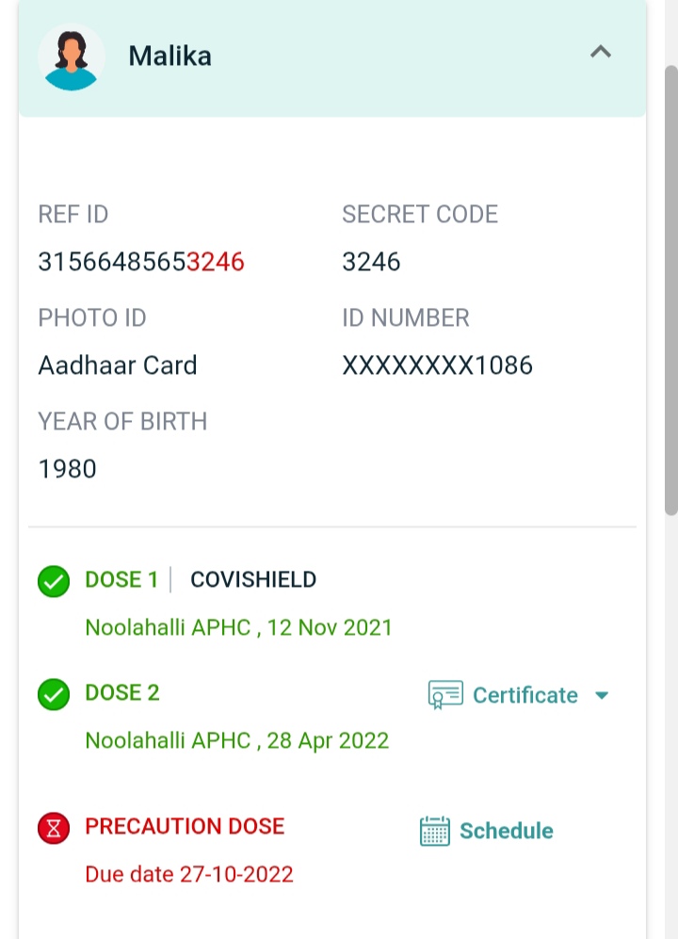The width and height of the screenshot is (678, 939).
Task: Collapse the Malika beneficiary card chevron
Action: [600, 53]
